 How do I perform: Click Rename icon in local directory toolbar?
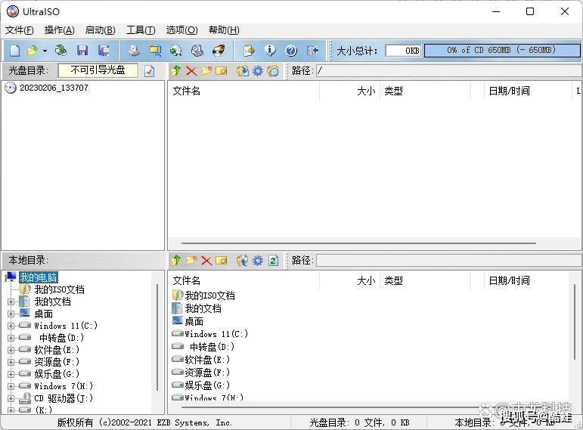[x=222, y=261]
